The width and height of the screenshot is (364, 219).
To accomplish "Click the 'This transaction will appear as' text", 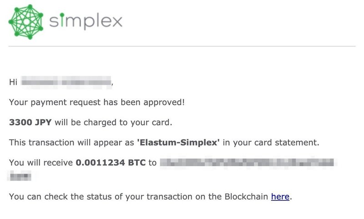I will tap(71, 143).
